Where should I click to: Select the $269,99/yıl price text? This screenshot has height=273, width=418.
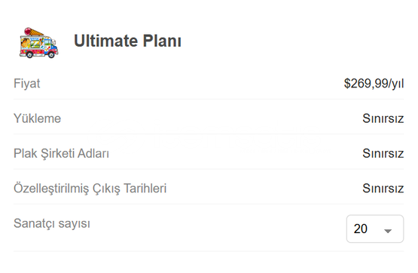click(374, 84)
